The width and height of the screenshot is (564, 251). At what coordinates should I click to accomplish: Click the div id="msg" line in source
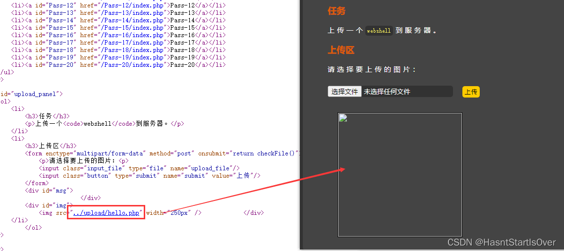(x=49, y=191)
